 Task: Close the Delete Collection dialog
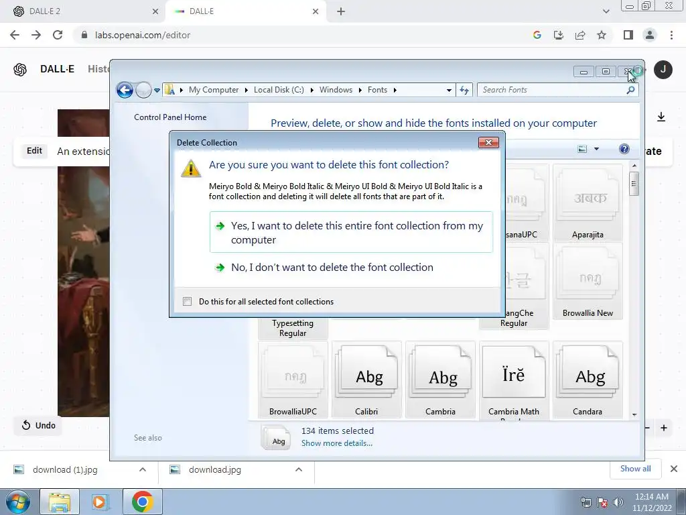pyautogui.click(x=488, y=142)
